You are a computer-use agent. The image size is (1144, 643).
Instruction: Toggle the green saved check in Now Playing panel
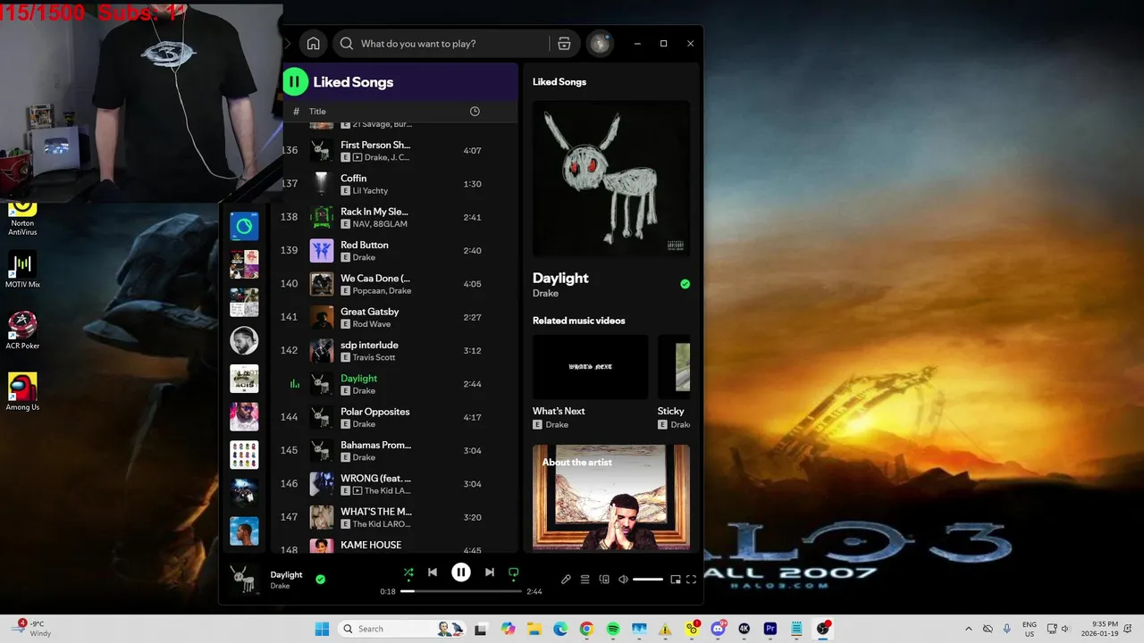coord(685,284)
